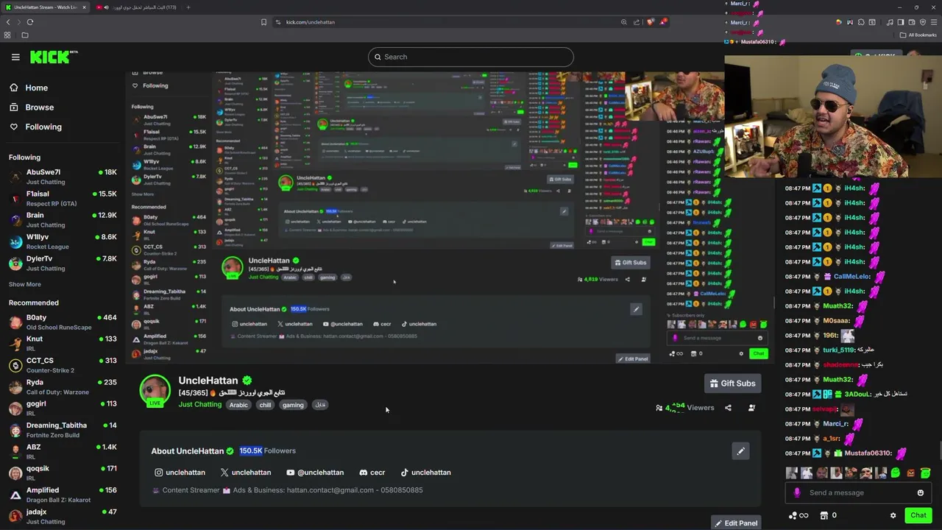The height and width of the screenshot is (530, 942).
Task: Open gogirl channel in the sidebar
Action: (63, 409)
